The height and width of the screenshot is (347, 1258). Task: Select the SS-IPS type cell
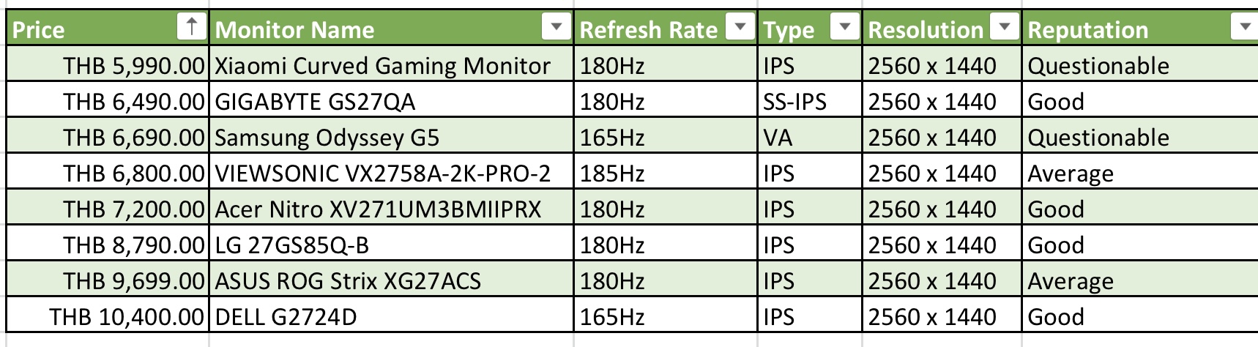click(810, 101)
